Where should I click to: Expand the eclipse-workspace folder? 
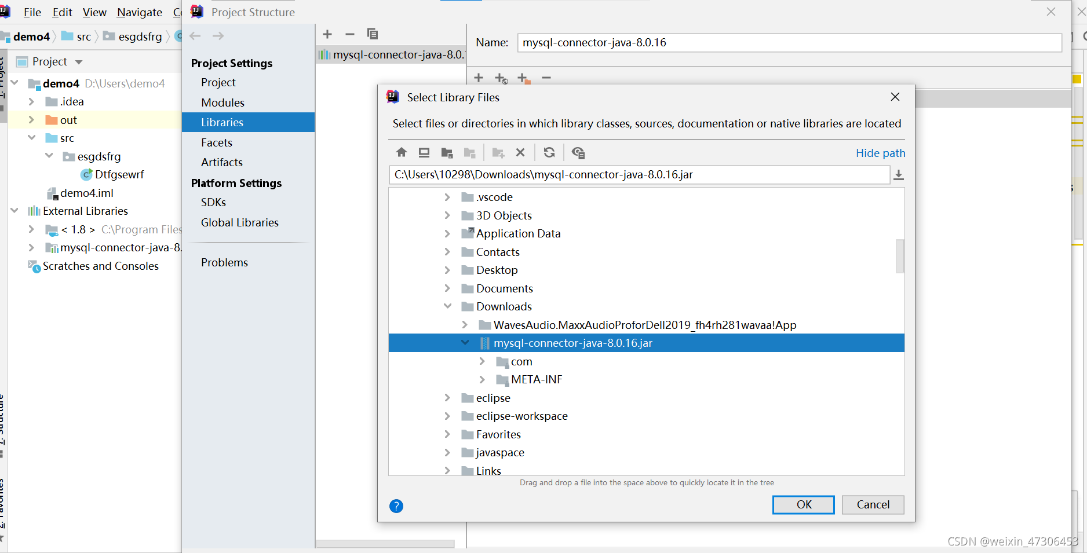[x=447, y=416]
